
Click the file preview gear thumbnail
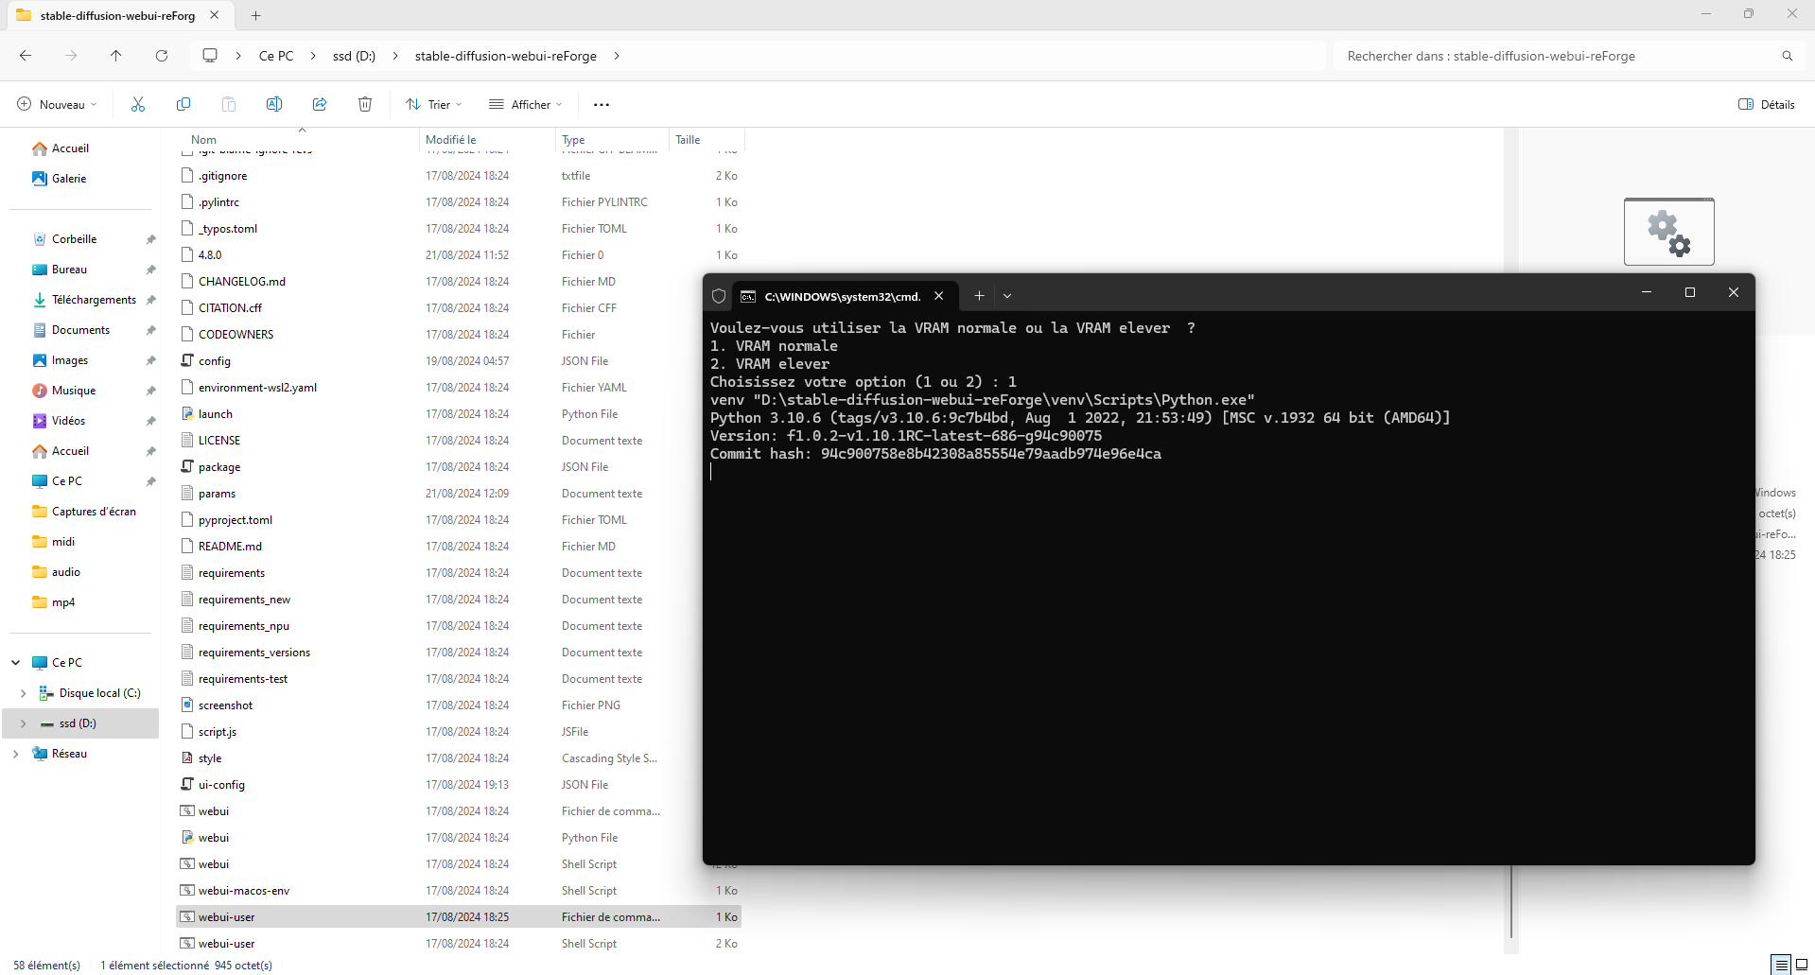pos(1669,232)
